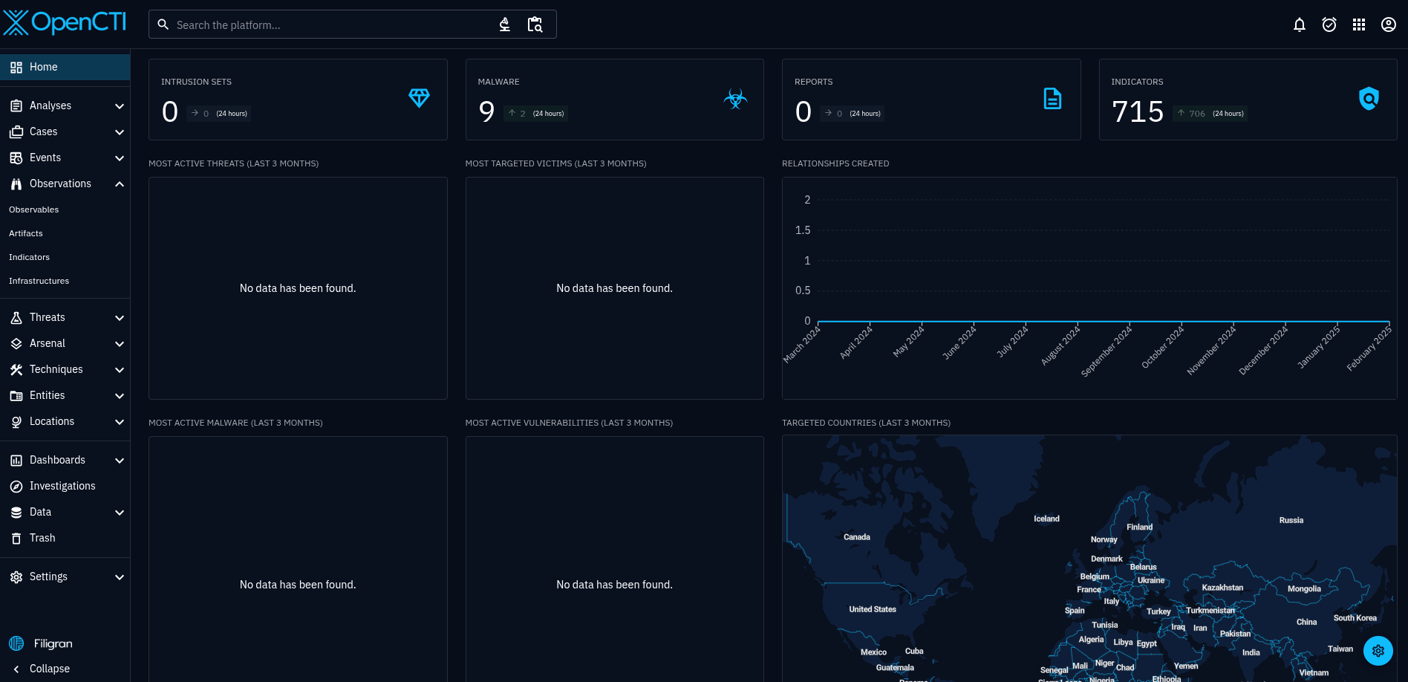Open the Reports count card

pos(931,100)
